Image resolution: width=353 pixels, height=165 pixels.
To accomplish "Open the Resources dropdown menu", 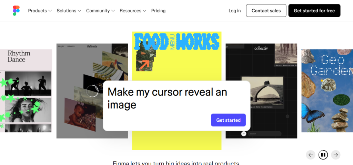I will 133,11.
